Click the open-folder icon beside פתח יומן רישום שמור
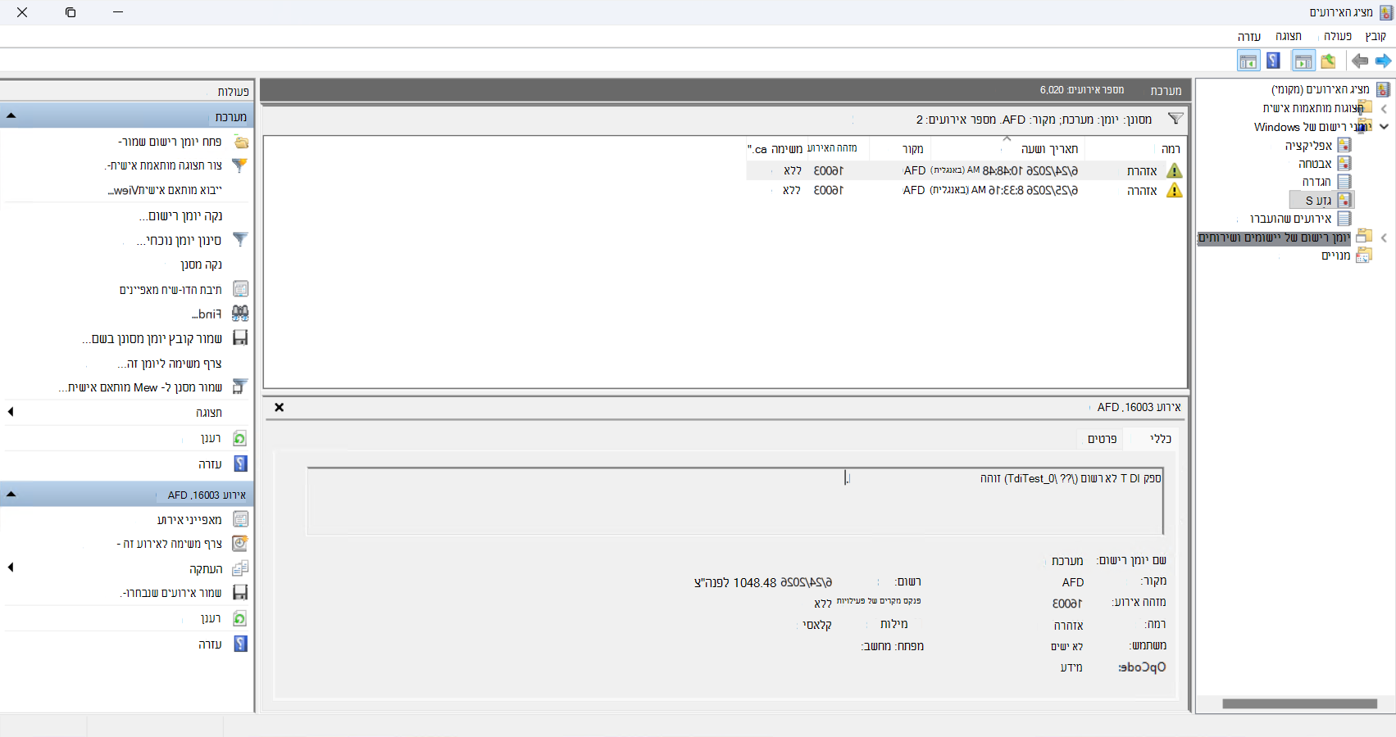 click(241, 142)
